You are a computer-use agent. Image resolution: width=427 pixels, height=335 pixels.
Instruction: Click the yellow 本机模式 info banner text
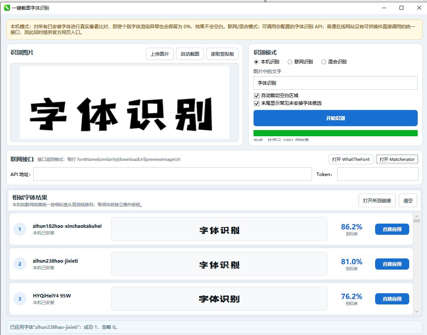pyautogui.click(x=213, y=29)
